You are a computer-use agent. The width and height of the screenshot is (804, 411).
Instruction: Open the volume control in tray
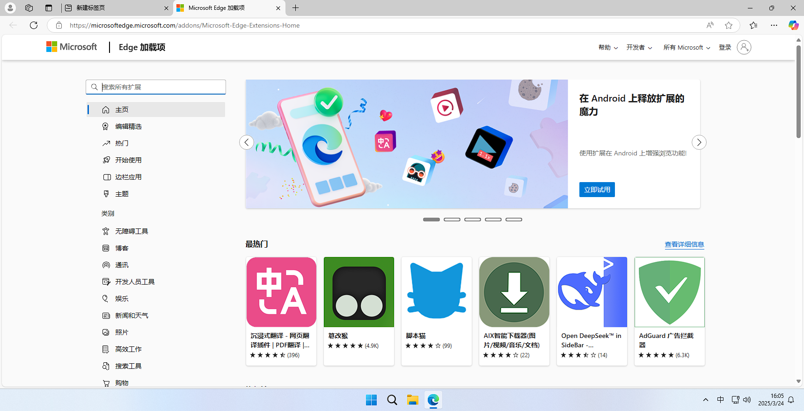pyautogui.click(x=747, y=400)
